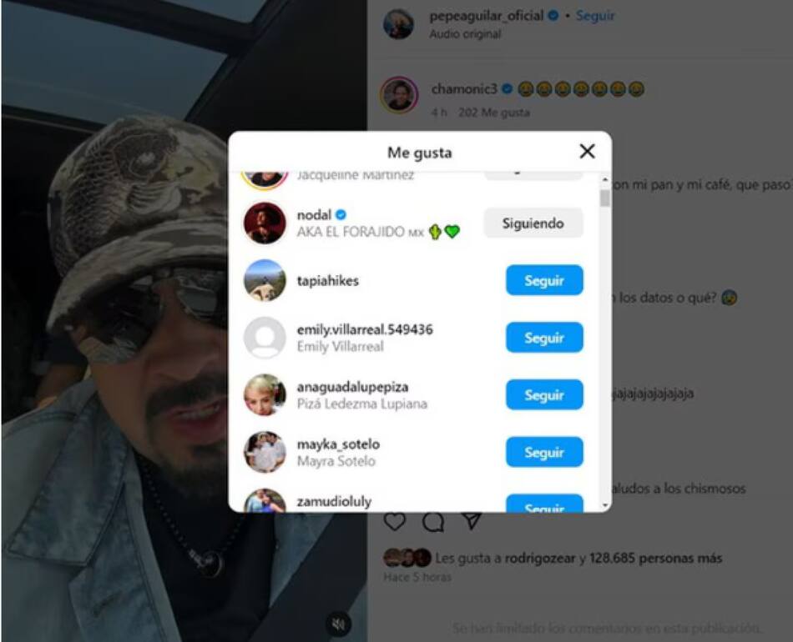Open comments with speech bubble icon
The height and width of the screenshot is (642, 793).
click(433, 522)
